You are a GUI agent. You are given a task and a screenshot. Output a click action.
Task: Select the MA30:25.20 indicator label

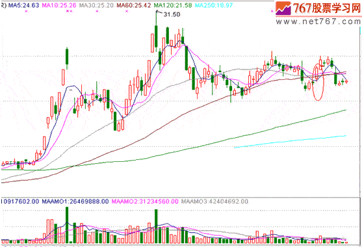pyautogui.click(x=96, y=5)
